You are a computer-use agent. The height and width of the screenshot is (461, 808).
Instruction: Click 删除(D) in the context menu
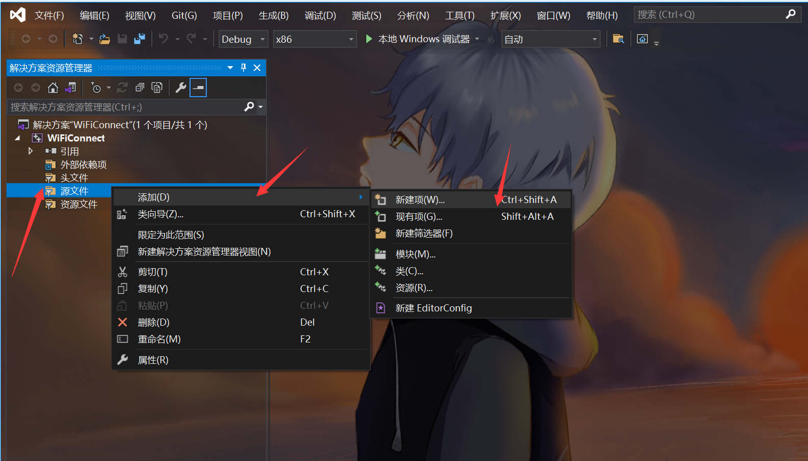click(x=241, y=322)
